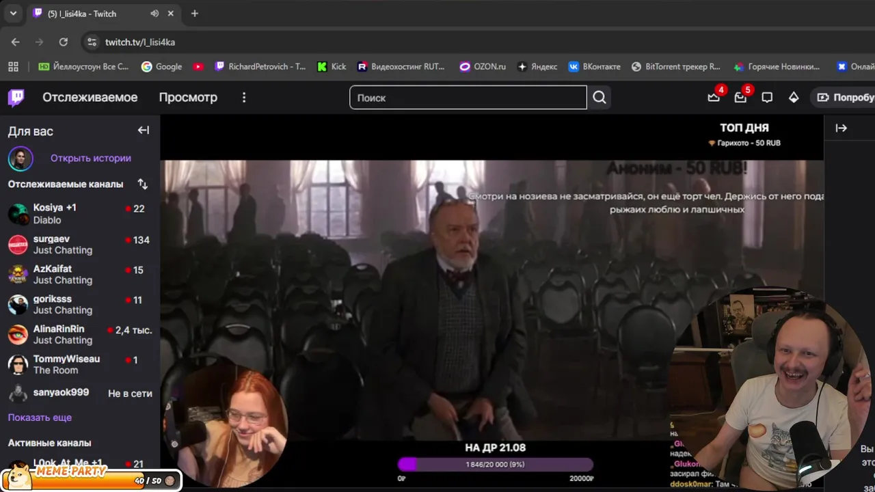
Task: Collapse the chat panel arrow
Action: coord(842,128)
